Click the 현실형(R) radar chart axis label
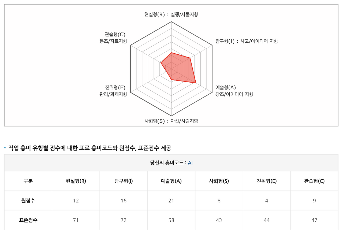343x234 pixels. [x=171, y=14]
